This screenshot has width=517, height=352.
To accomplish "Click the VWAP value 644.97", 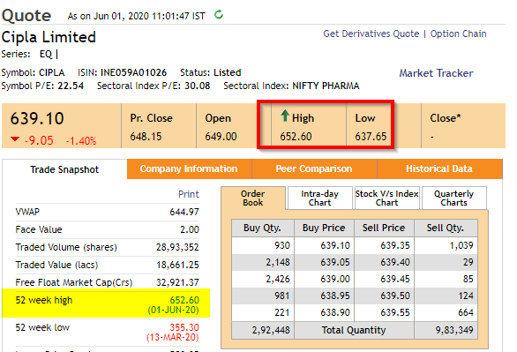I will click(x=184, y=212).
